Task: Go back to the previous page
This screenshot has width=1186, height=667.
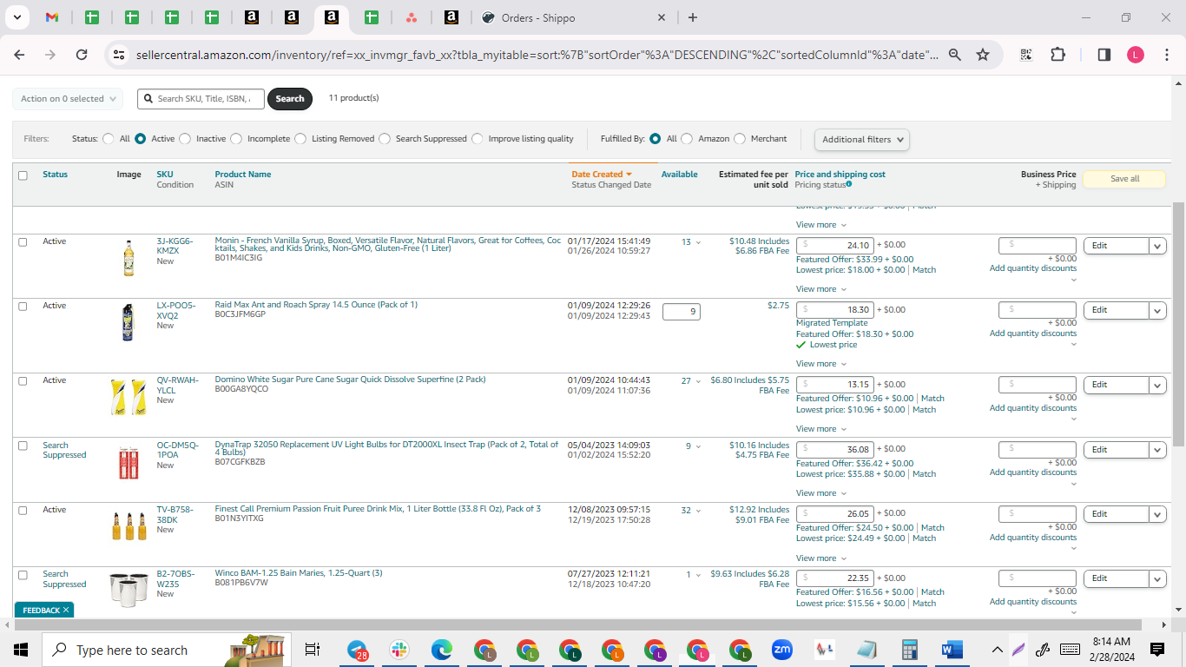Action: (19, 55)
